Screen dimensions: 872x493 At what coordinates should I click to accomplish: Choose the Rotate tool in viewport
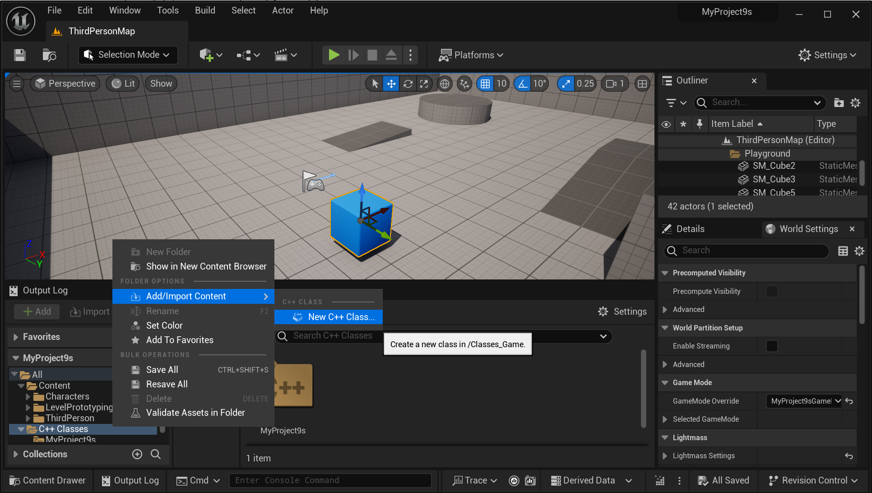pos(408,84)
